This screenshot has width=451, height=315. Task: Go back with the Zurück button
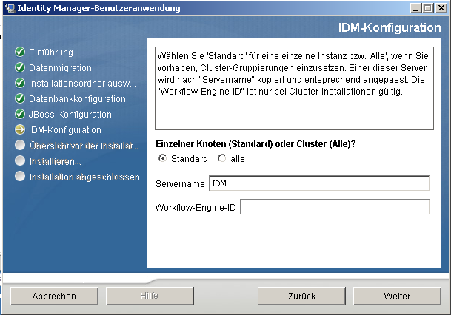point(301,296)
